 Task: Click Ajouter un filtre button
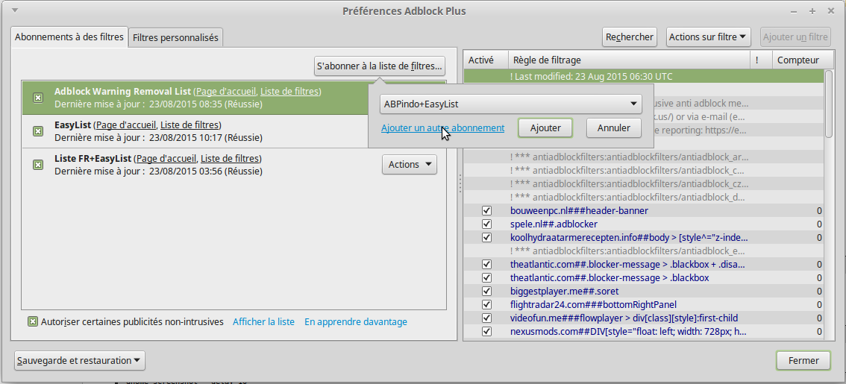pos(795,37)
